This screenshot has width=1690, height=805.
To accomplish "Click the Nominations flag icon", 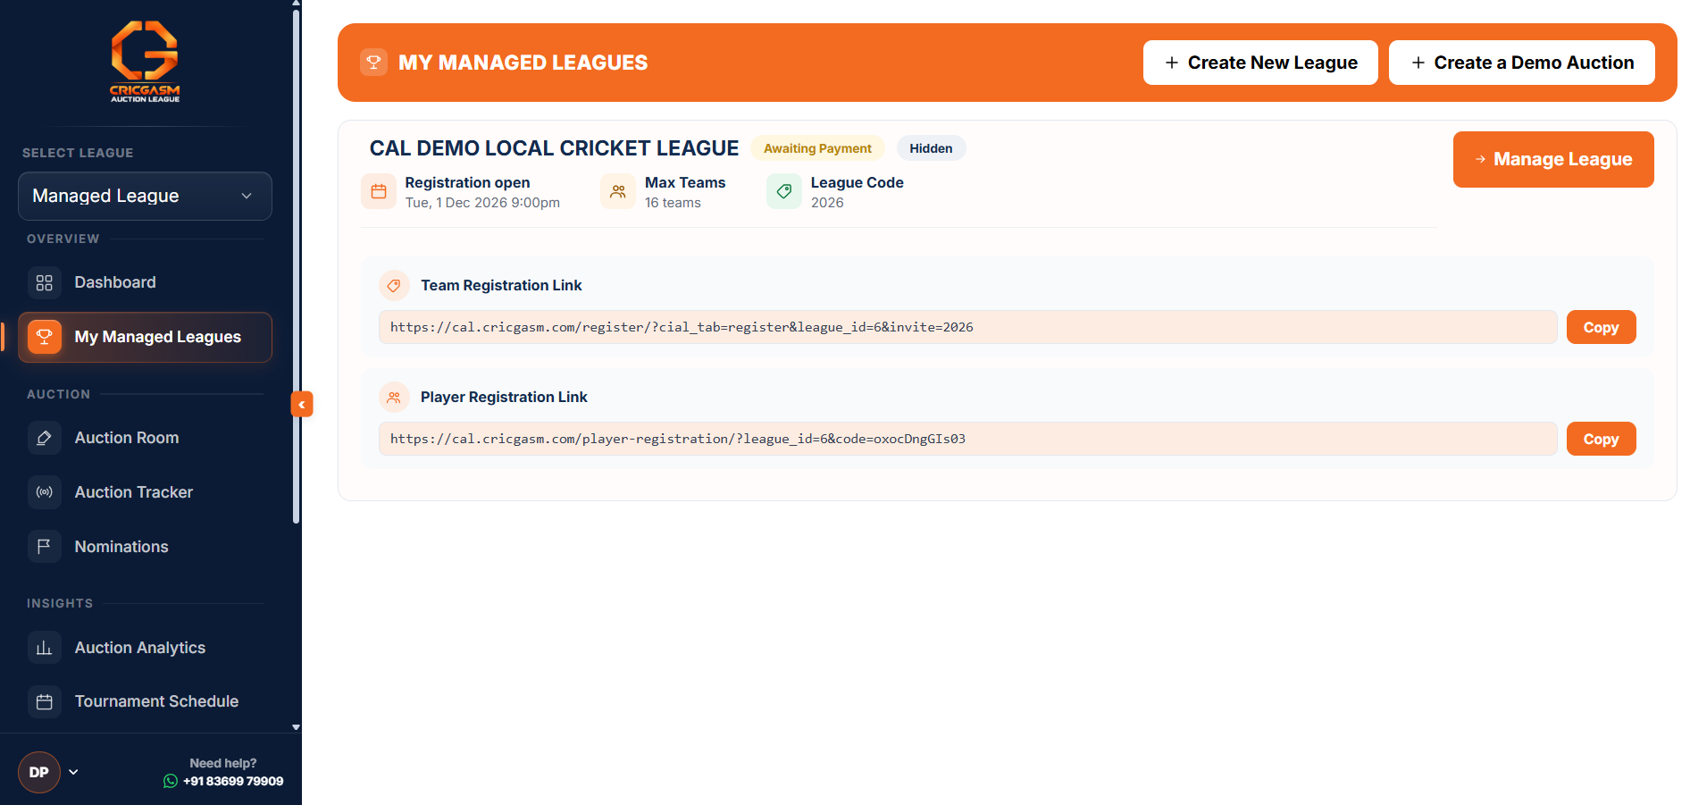I will 45,547.
